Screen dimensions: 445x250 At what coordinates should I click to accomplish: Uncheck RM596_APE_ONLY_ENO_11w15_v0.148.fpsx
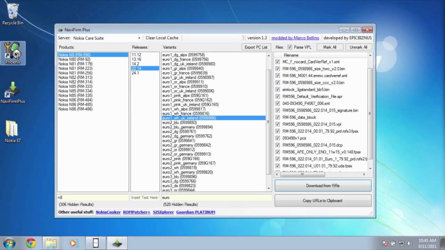point(277,152)
